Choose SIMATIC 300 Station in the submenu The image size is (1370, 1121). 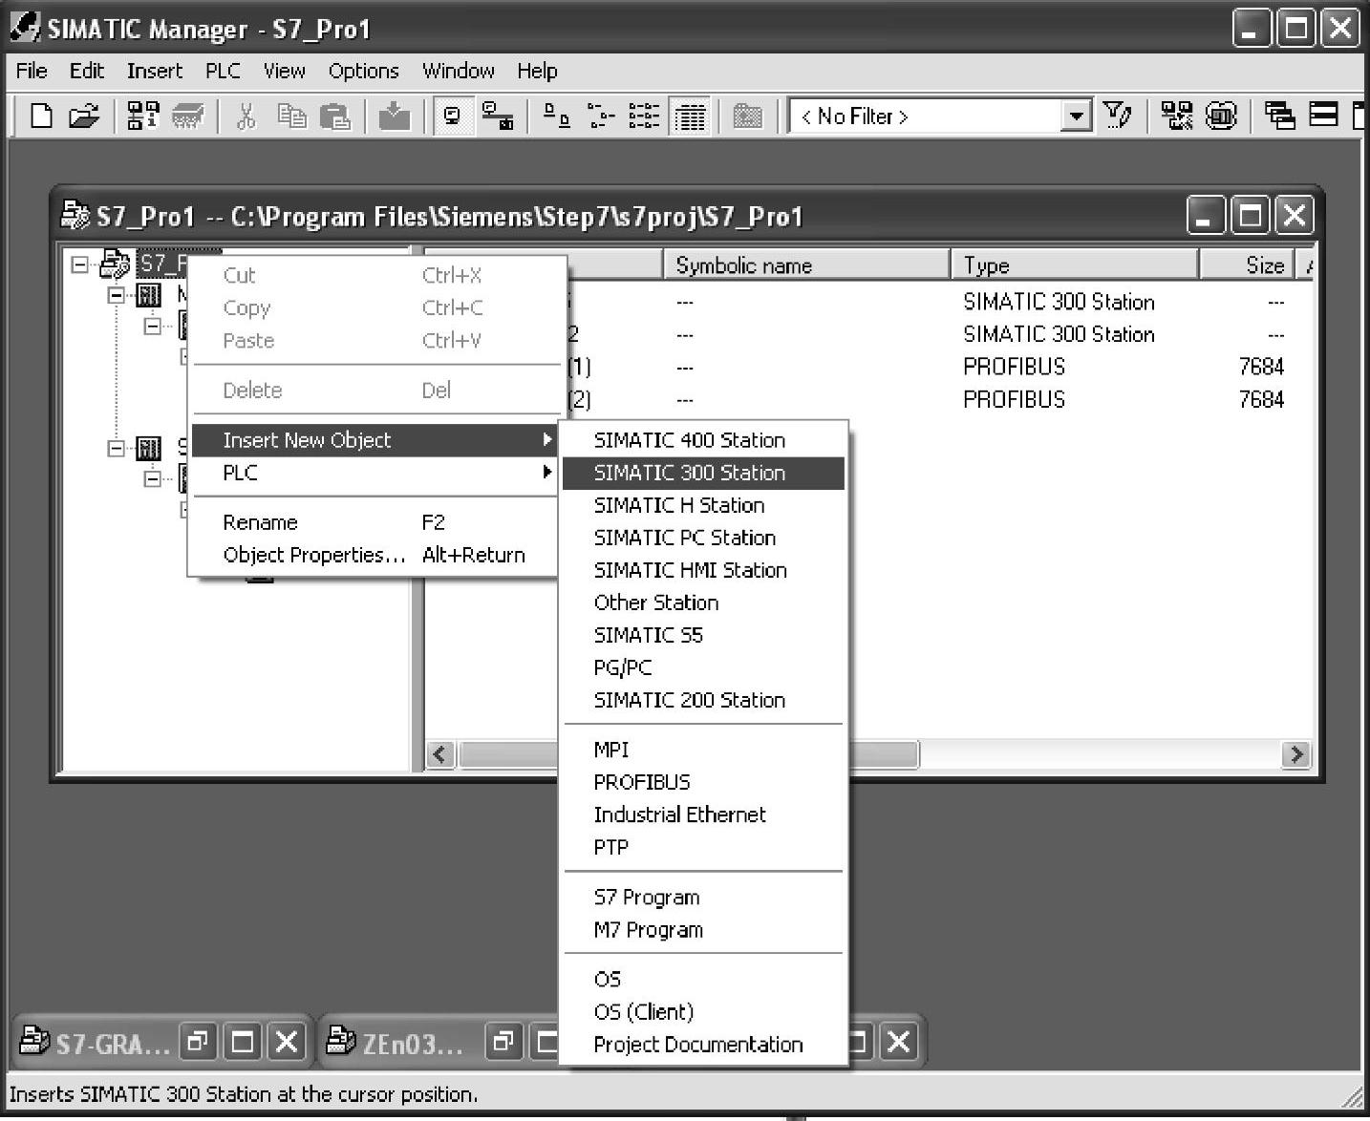(703, 473)
